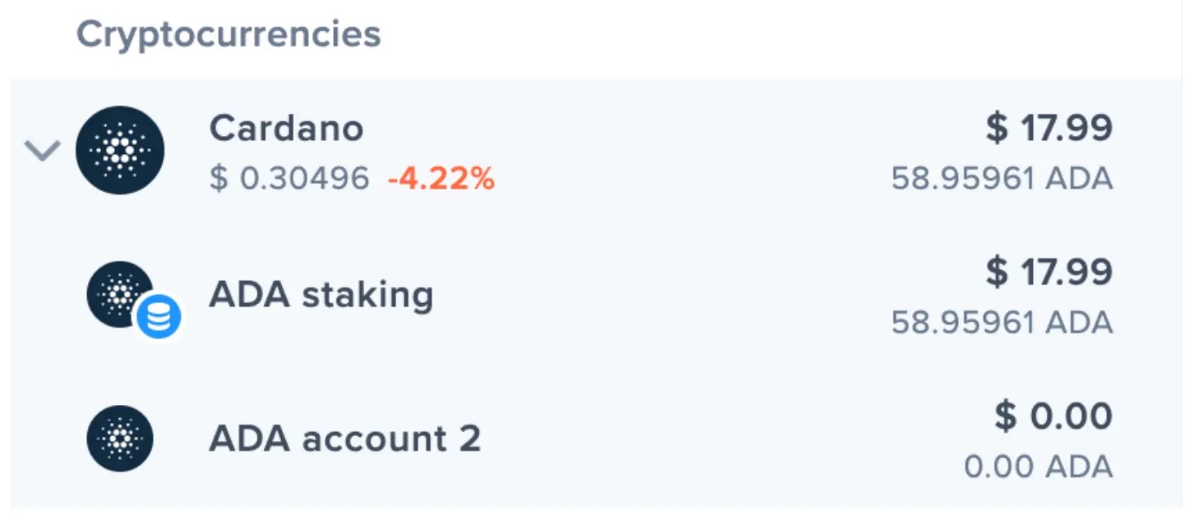The image size is (1191, 515).
Task: Click the Cardano total $ 17.99 balance
Action: tap(1049, 128)
